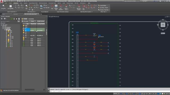The height and width of the screenshot is (95, 170).
Task: Click the TOP face of the ViewCube
Action: coord(163,25)
